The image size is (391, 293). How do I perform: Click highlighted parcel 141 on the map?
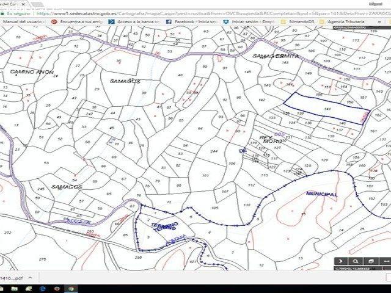327,109
